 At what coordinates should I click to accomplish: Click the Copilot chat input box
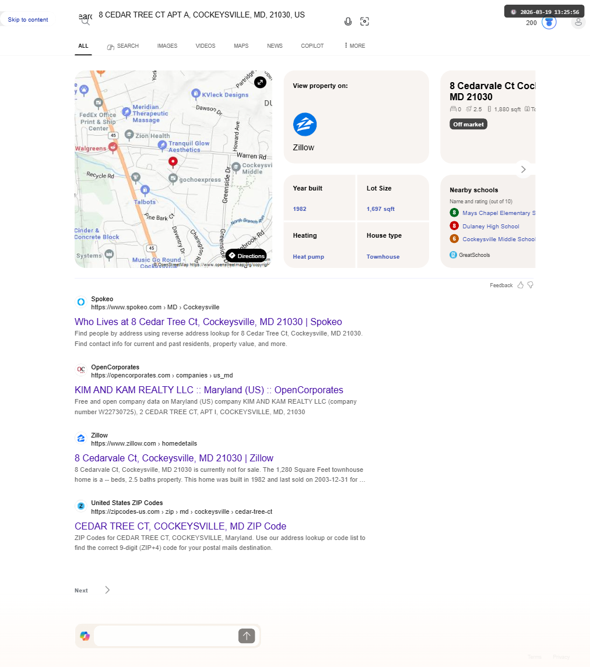click(165, 636)
